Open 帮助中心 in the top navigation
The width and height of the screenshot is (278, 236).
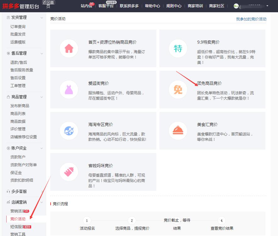coord(153,6)
